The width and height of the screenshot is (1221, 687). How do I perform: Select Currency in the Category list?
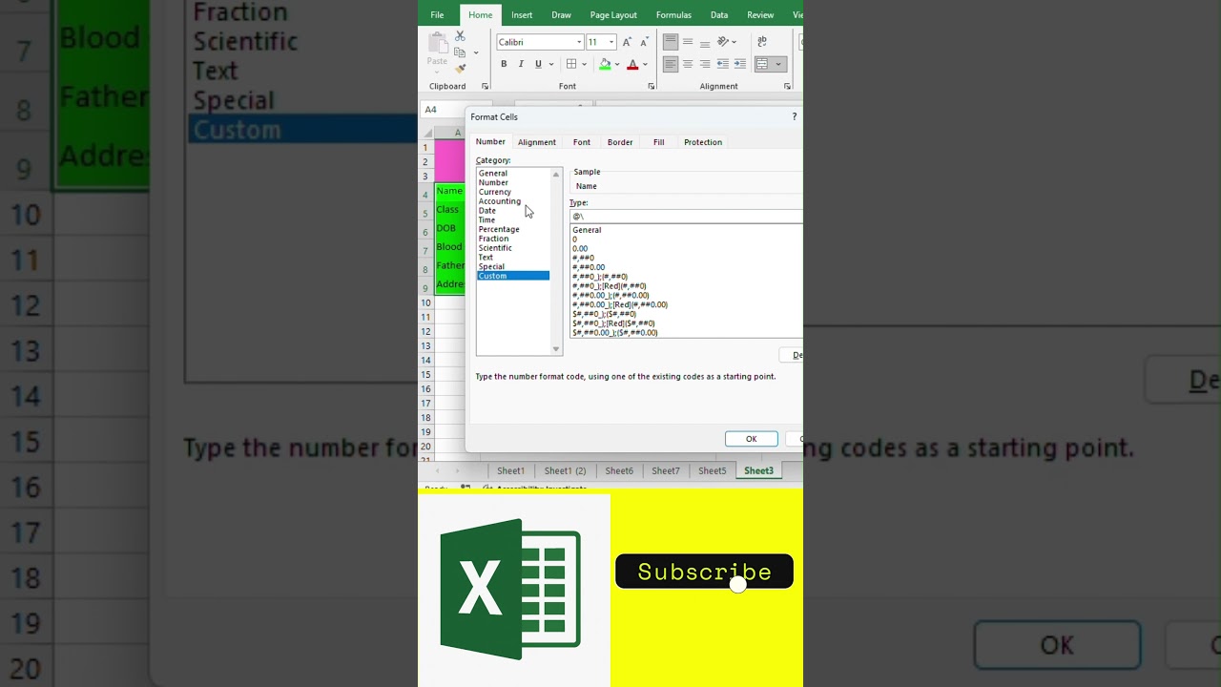click(495, 192)
